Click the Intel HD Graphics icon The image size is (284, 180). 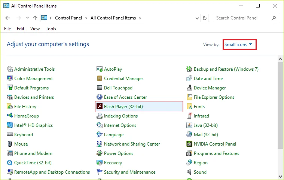click(x=10, y=125)
